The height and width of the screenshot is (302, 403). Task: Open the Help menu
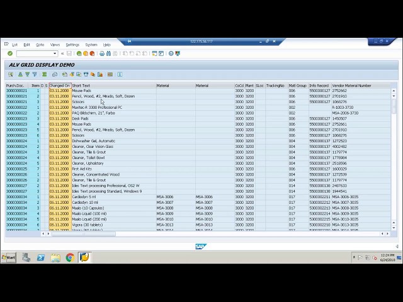point(106,45)
